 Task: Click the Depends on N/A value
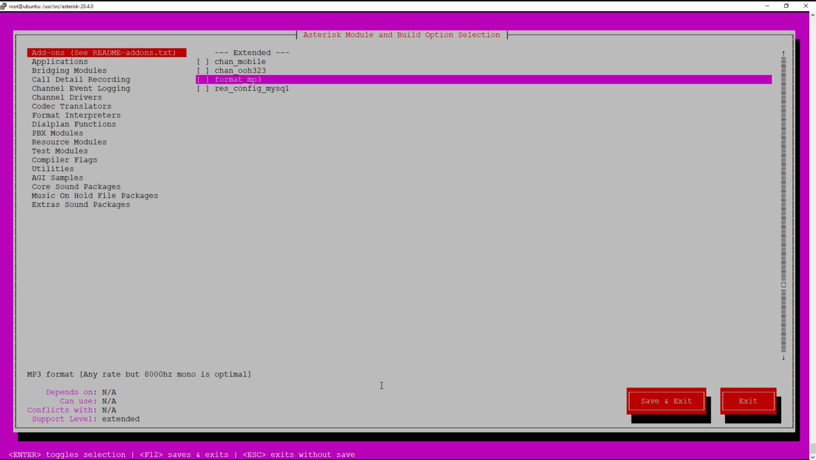(x=109, y=392)
